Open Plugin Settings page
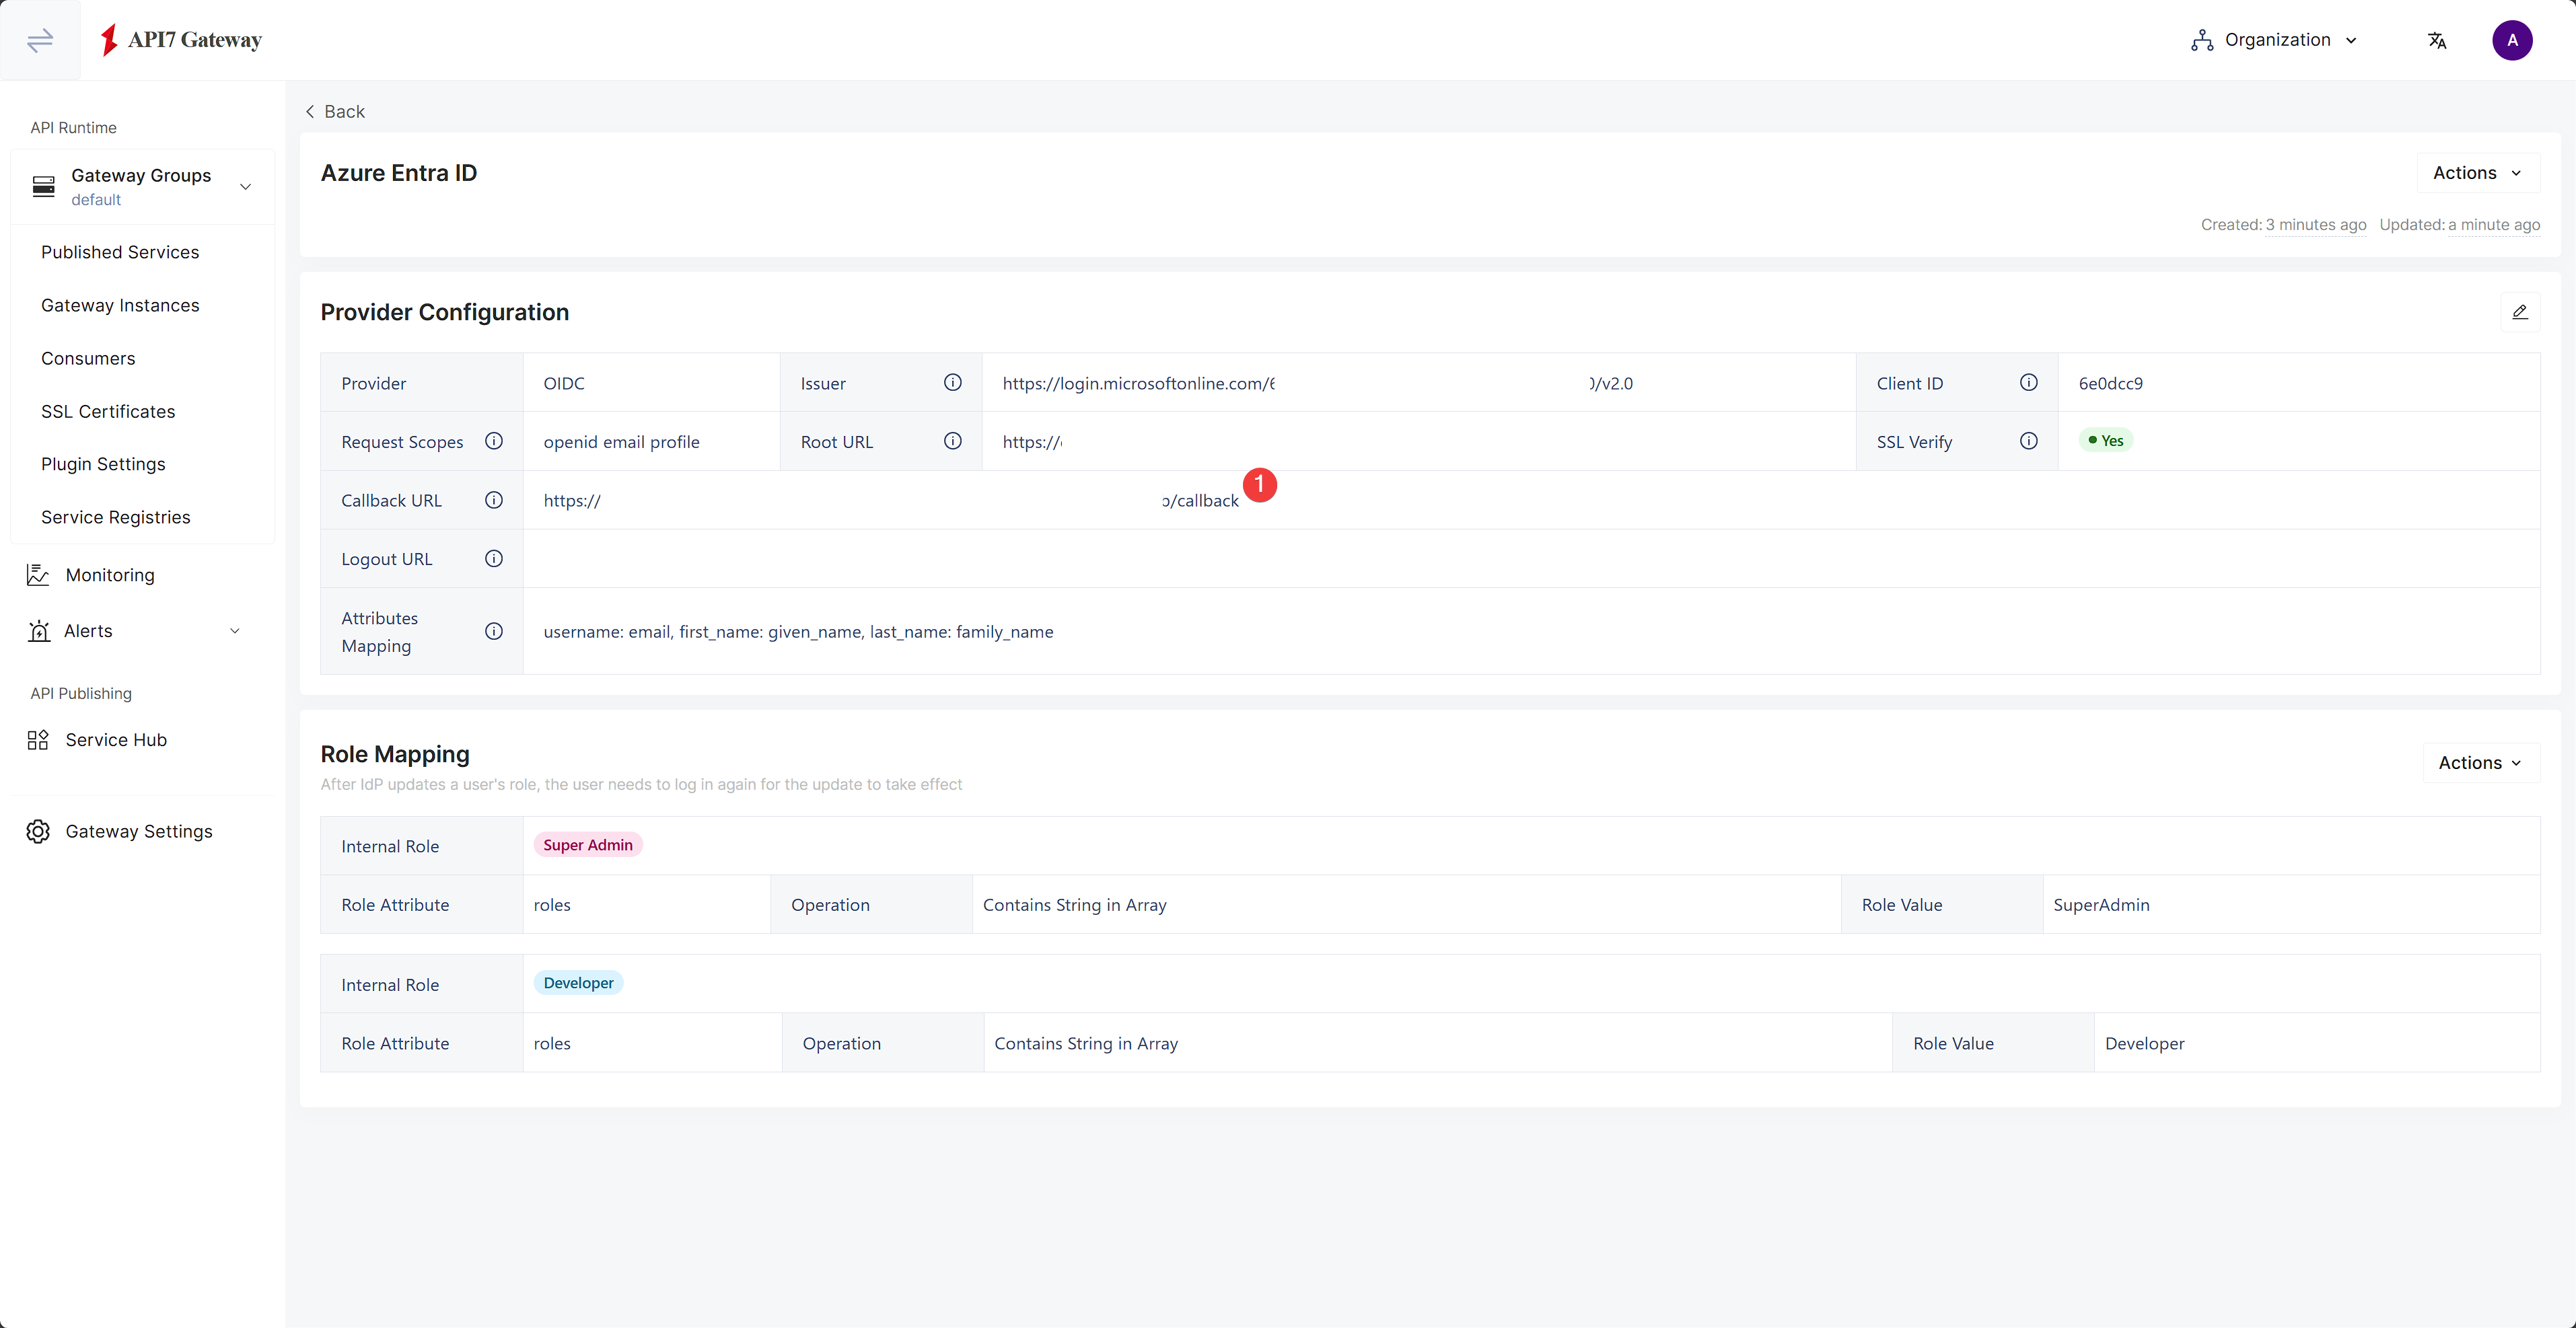 click(103, 464)
